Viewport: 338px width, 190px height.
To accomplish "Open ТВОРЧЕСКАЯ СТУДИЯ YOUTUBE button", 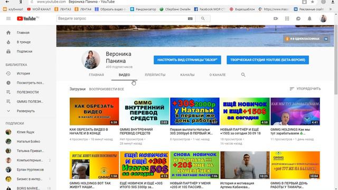I will point(268,60).
